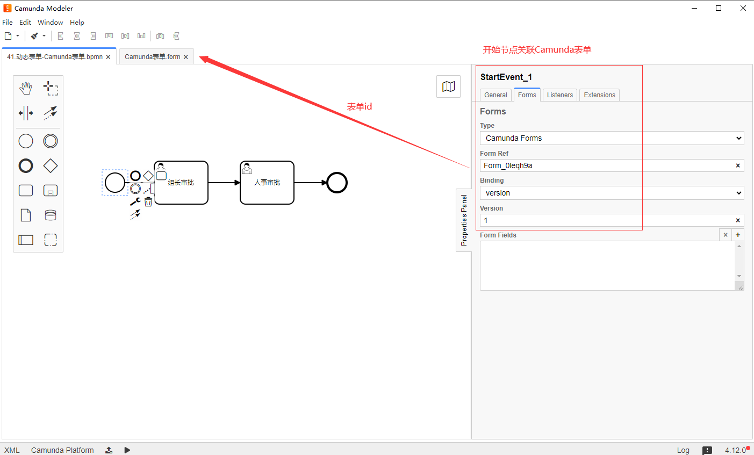This screenshot has height=455, width=754.
Task: Deploy current diagram icon
Action: [109, 450]
